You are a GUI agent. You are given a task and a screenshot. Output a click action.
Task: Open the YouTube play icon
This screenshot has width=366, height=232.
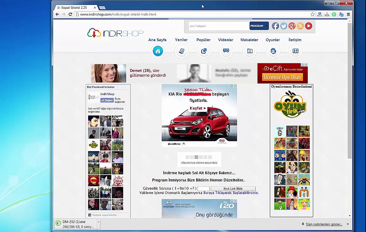tap(308, 26)
